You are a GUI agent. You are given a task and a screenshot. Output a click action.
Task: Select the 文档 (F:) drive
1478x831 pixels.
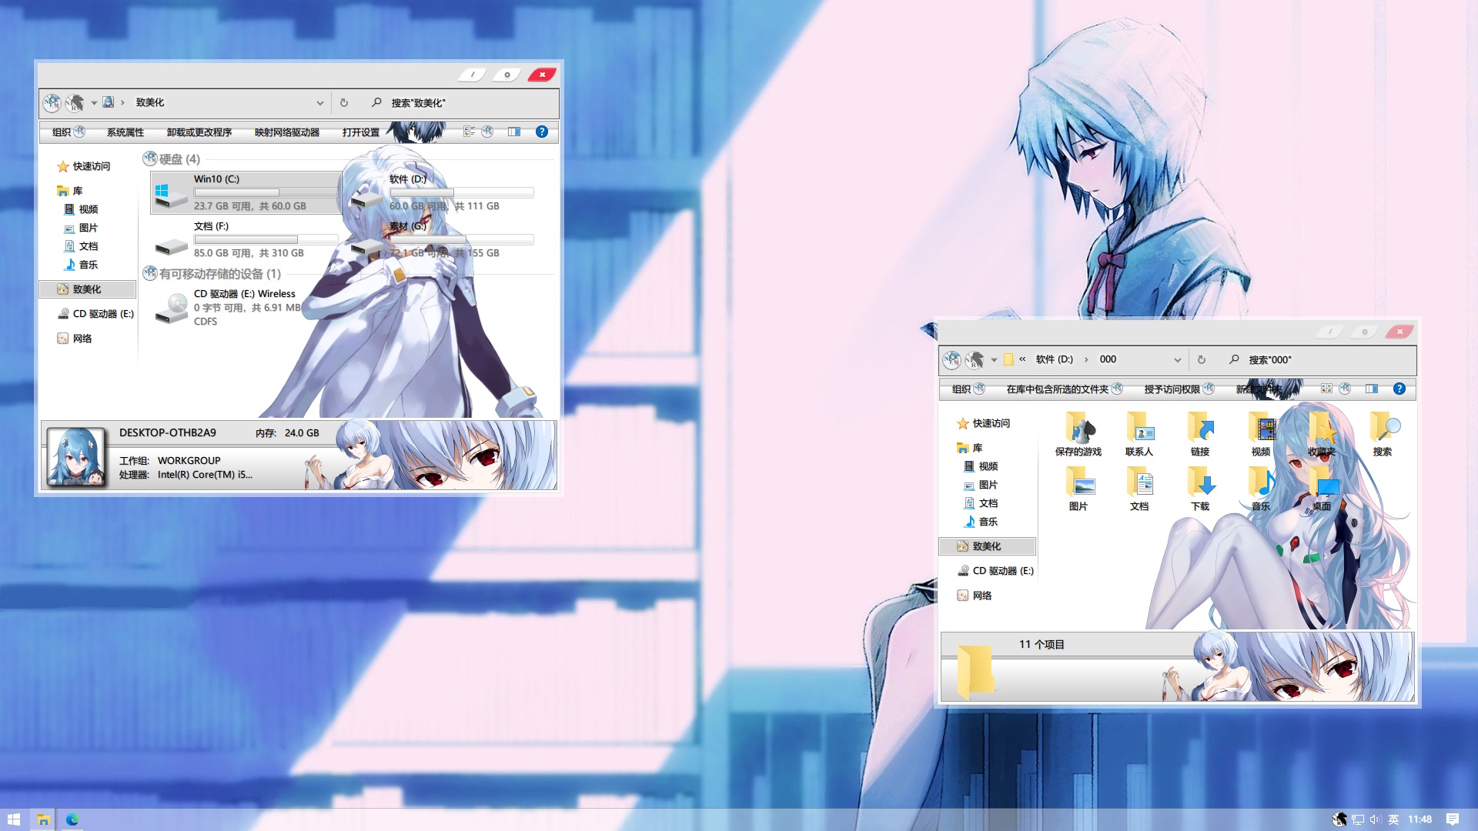[246, 239]
